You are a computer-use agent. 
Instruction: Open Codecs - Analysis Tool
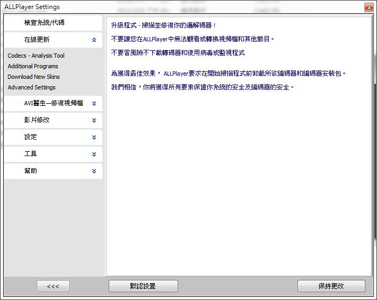[36, 56]
